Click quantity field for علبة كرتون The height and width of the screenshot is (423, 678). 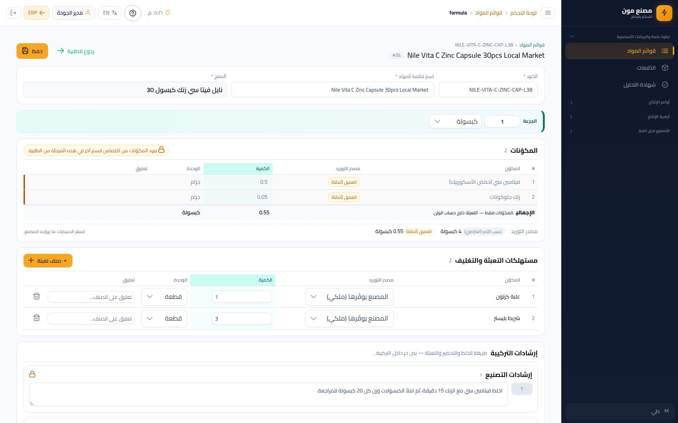point(242,297)
